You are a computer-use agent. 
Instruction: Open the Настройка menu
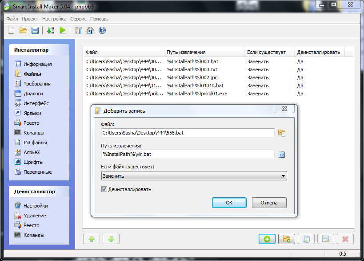click(54, 19)
